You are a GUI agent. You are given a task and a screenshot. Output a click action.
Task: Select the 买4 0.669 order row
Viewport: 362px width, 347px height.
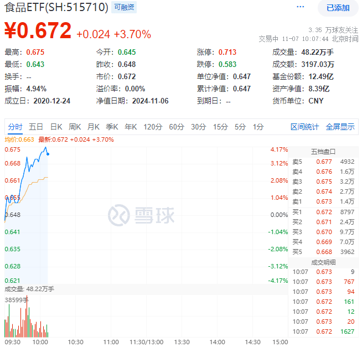[x=323, y=242]
